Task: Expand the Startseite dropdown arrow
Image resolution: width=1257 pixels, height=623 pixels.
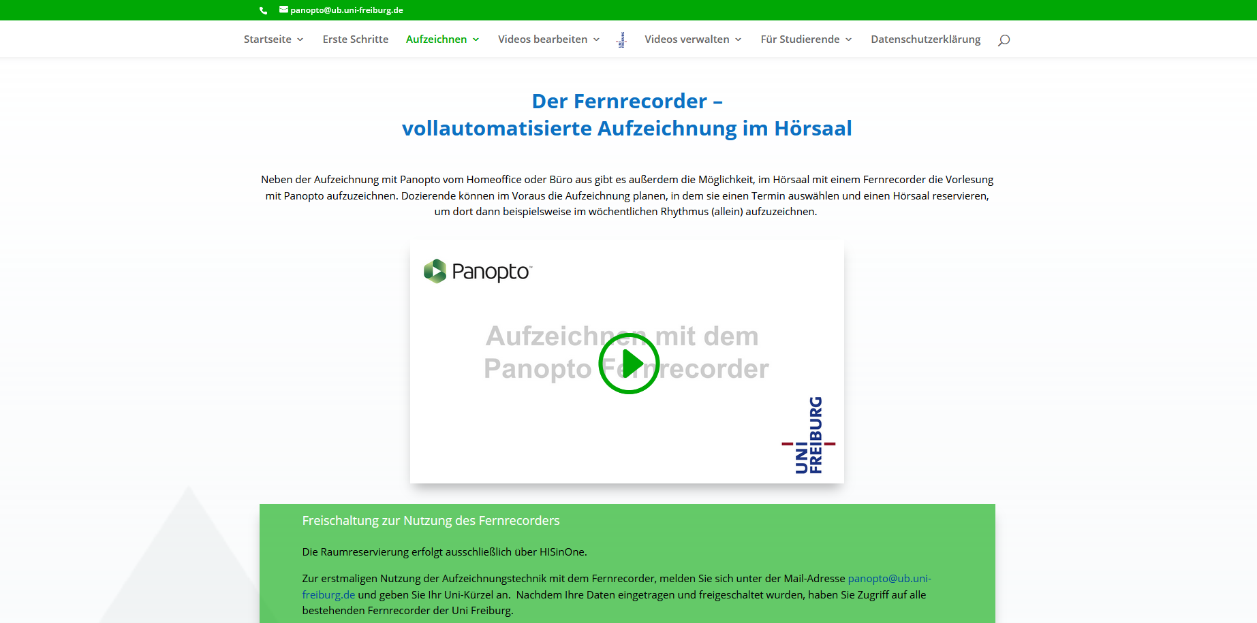Action: pyautogui.click(x=300, y=39)
